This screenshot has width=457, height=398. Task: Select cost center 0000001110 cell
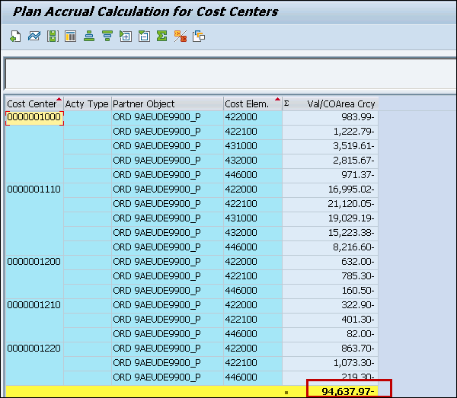click(34, 189)
